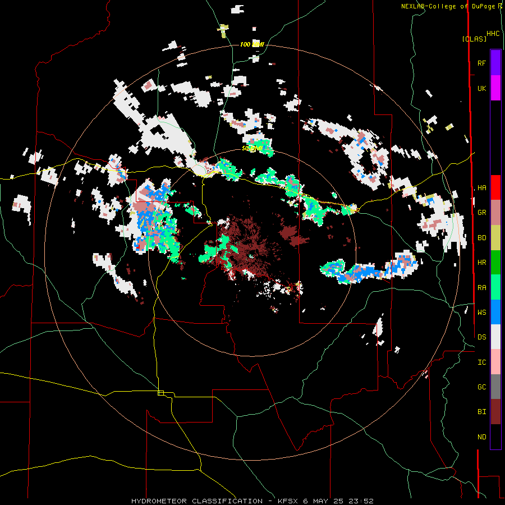The image size is (505, 505).
Task: Click the IC legend label
Action: point(481,362)
